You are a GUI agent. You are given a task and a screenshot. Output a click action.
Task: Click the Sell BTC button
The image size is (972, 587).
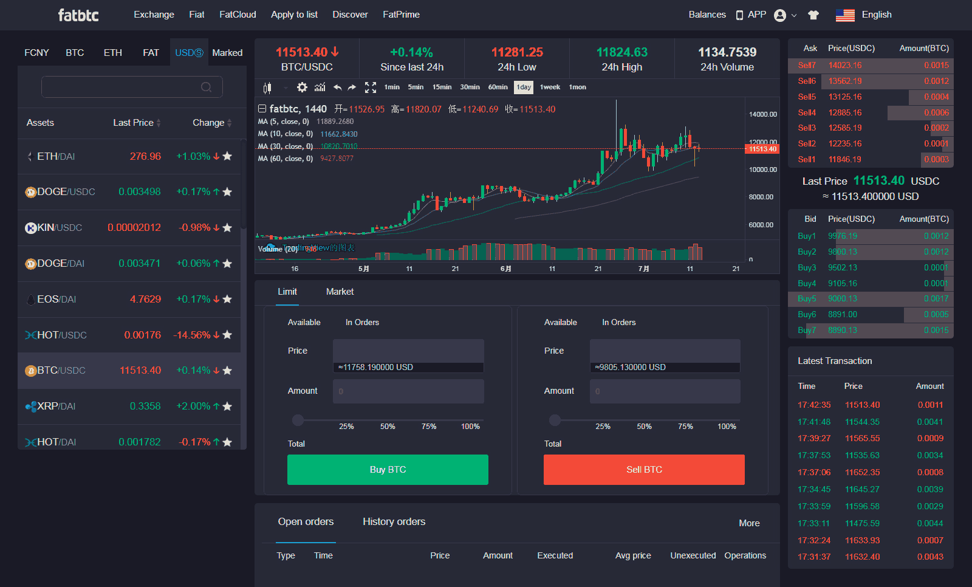pyautogui.click(x=644, y=470)
